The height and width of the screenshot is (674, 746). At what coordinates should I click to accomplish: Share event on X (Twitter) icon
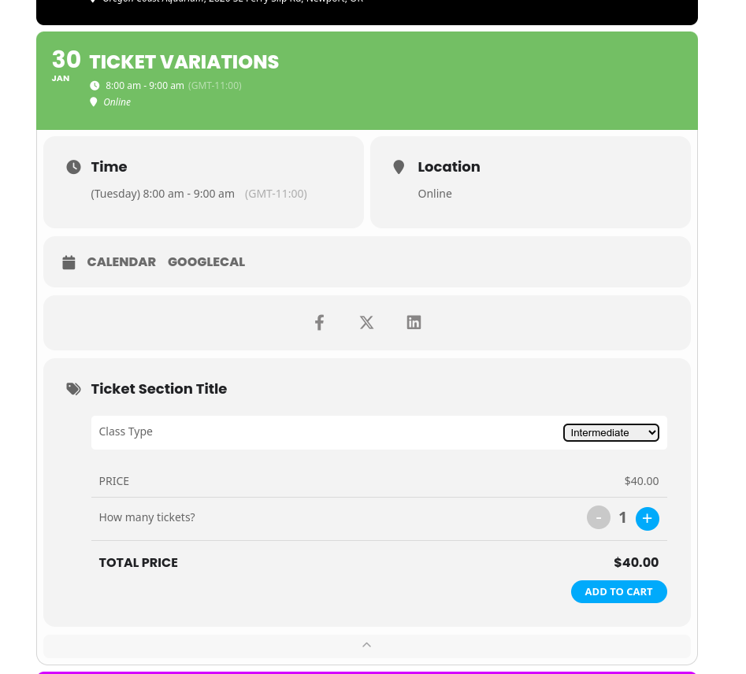(366, 323)
